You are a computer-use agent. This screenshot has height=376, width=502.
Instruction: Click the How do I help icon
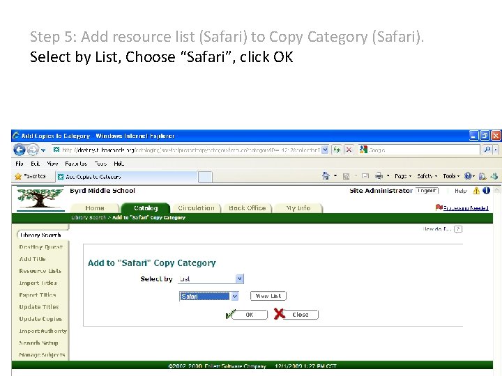[458, 229]
